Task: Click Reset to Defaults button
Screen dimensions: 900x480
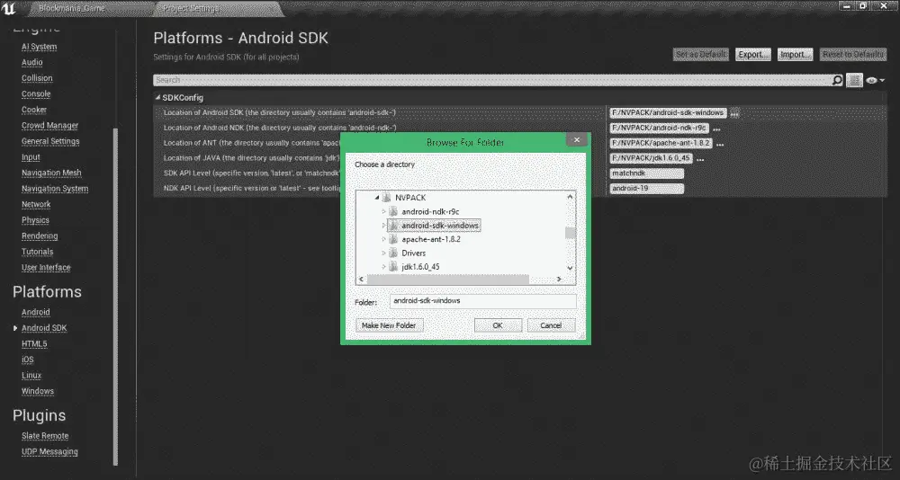Action: click(x=853, y=55)
